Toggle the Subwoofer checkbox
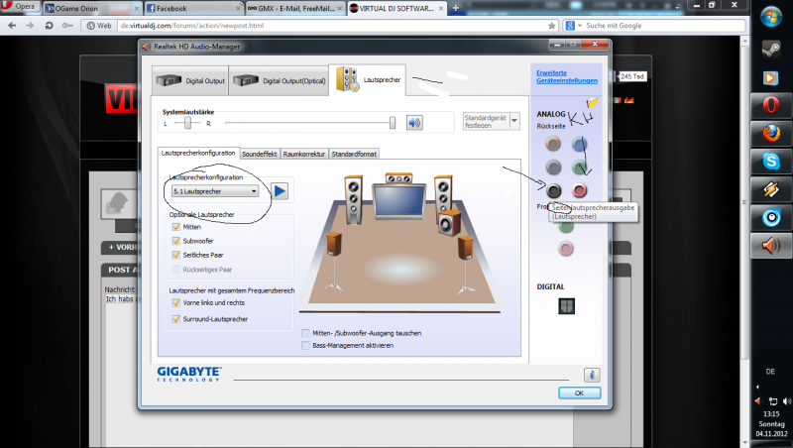The image size is (793, 448). pyautogui.click(x=176, y=241)
